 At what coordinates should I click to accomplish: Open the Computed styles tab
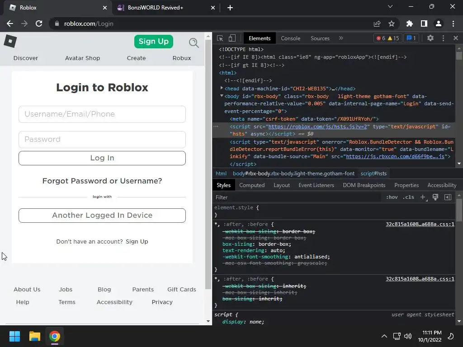tap(252, 185)
